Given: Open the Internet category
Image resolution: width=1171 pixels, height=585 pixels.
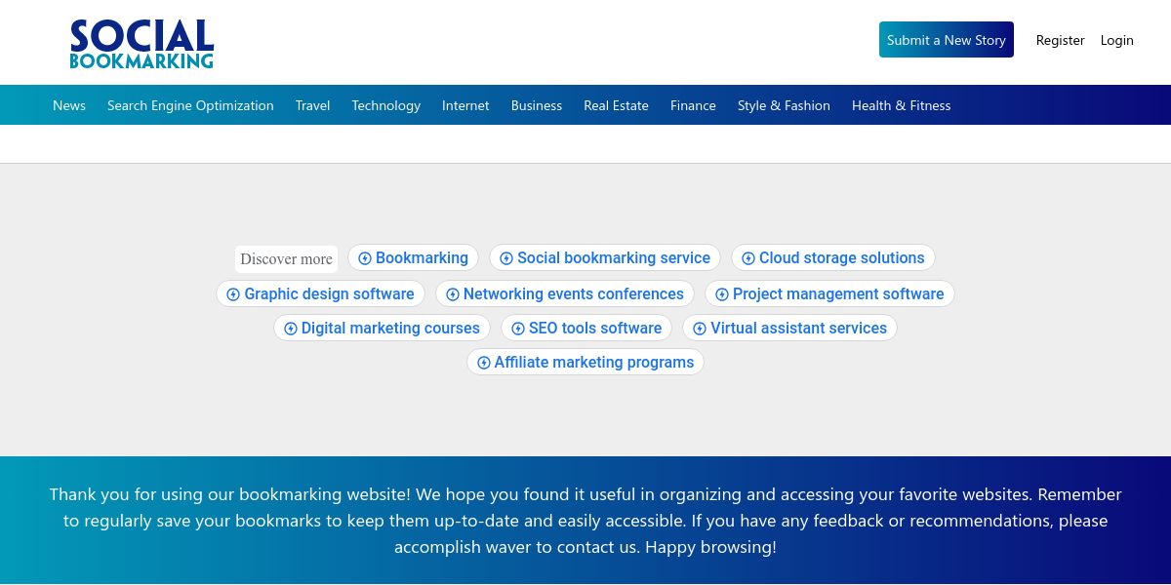Looking at the screenshot, I should (x=465, y=105).
